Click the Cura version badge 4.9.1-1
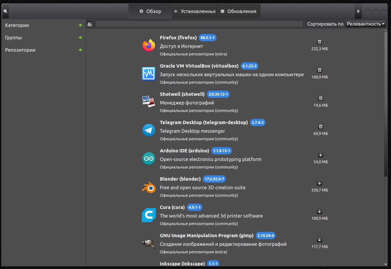The image size is (391, 269). click(194, 207)
